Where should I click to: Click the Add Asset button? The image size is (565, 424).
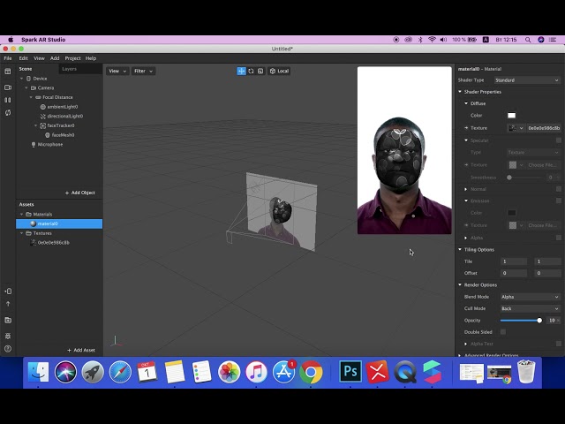coord(82,350)
